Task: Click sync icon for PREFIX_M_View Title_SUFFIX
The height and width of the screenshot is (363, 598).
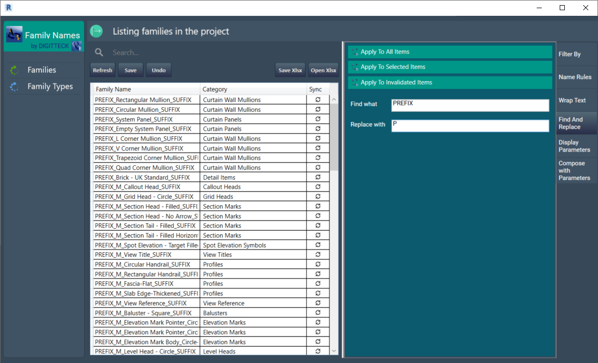Action: [318, 255]
